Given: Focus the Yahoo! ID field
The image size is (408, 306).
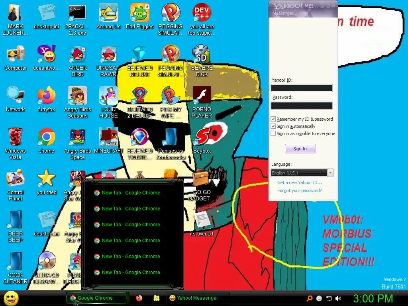Looking at the screenshot, I should point(302,88).
